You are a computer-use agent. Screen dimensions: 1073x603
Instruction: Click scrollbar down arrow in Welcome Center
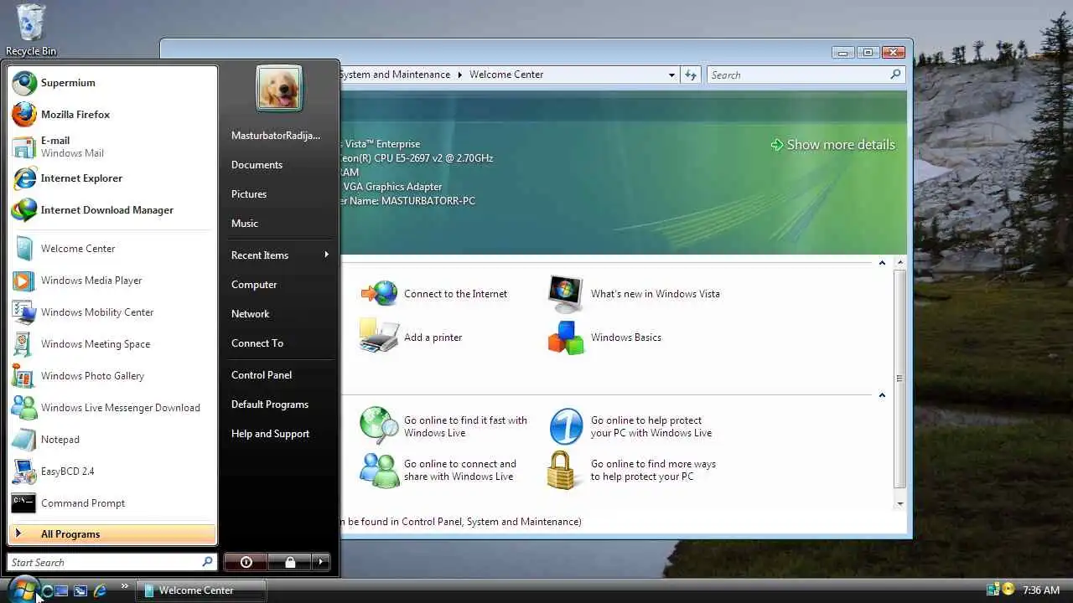tap(900, 503)
